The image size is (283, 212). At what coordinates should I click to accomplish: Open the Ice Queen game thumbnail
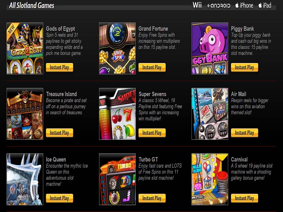(25, 179)
